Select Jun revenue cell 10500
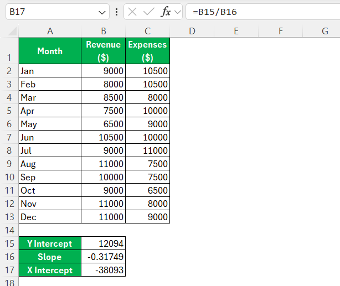Viewport: 340px width, 286px height. (104, 137)
